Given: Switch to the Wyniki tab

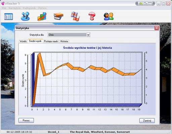Looking at the screenshot, I should click(23, 41).
